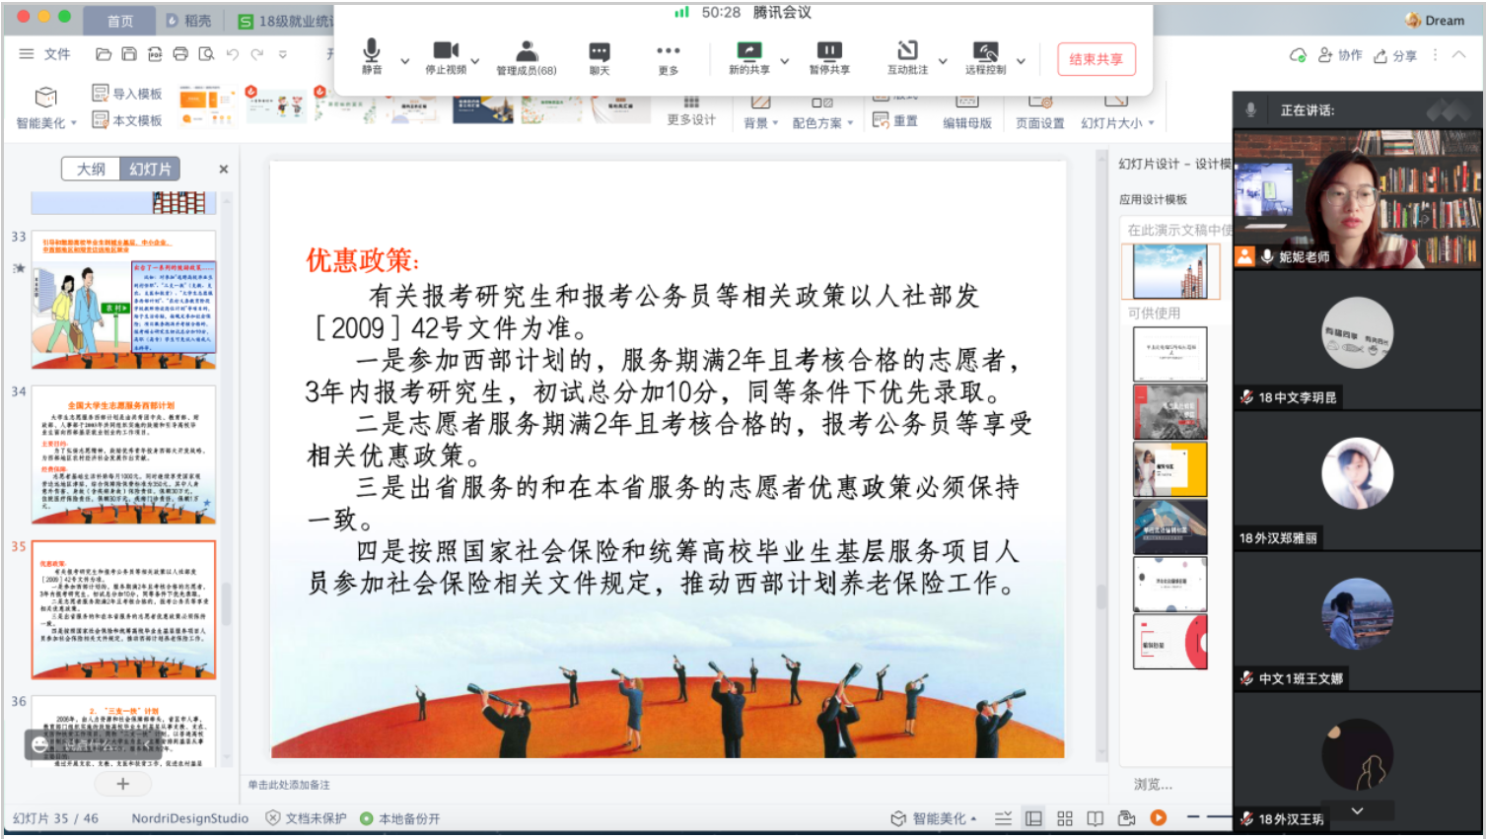Click 导入模板 import template
This screenshot has width=1487, height=839.
coord(127,94)
